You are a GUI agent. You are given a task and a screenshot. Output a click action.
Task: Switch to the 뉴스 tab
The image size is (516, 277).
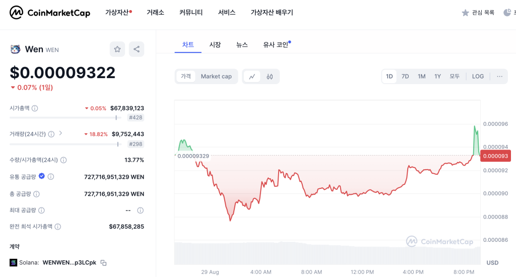click(x=242, y=45)
